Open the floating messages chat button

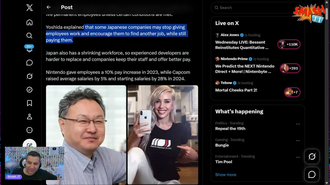point(312,174)
